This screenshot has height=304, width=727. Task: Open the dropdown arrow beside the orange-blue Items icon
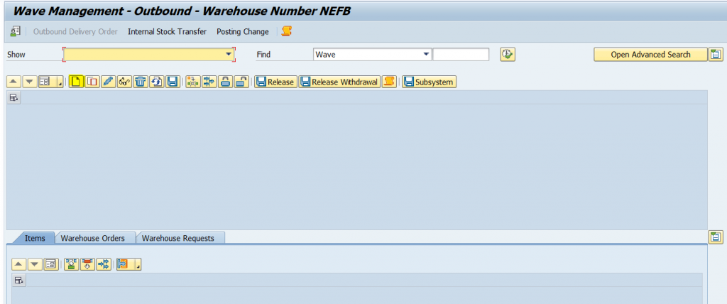137,264
